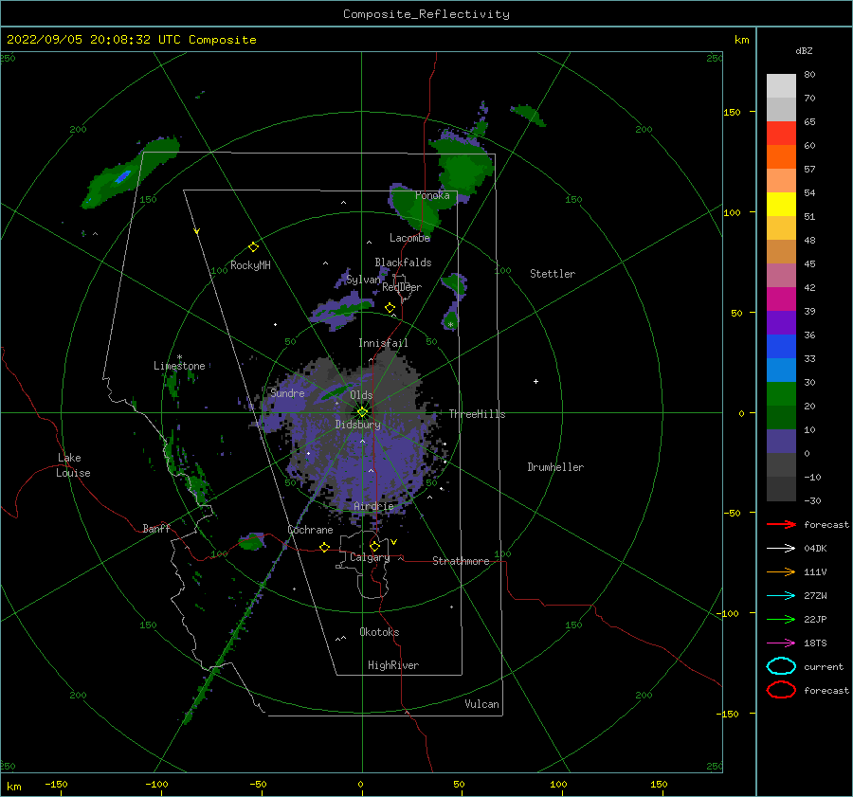Click the white plus marker east of ThreeHills

click(535, 381)
